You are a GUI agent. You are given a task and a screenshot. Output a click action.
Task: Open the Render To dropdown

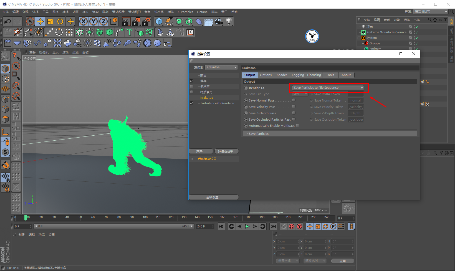[x=328, y=88]
